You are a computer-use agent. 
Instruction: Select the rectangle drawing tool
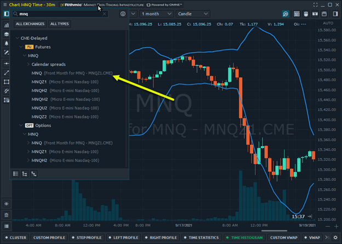(7, 82)
